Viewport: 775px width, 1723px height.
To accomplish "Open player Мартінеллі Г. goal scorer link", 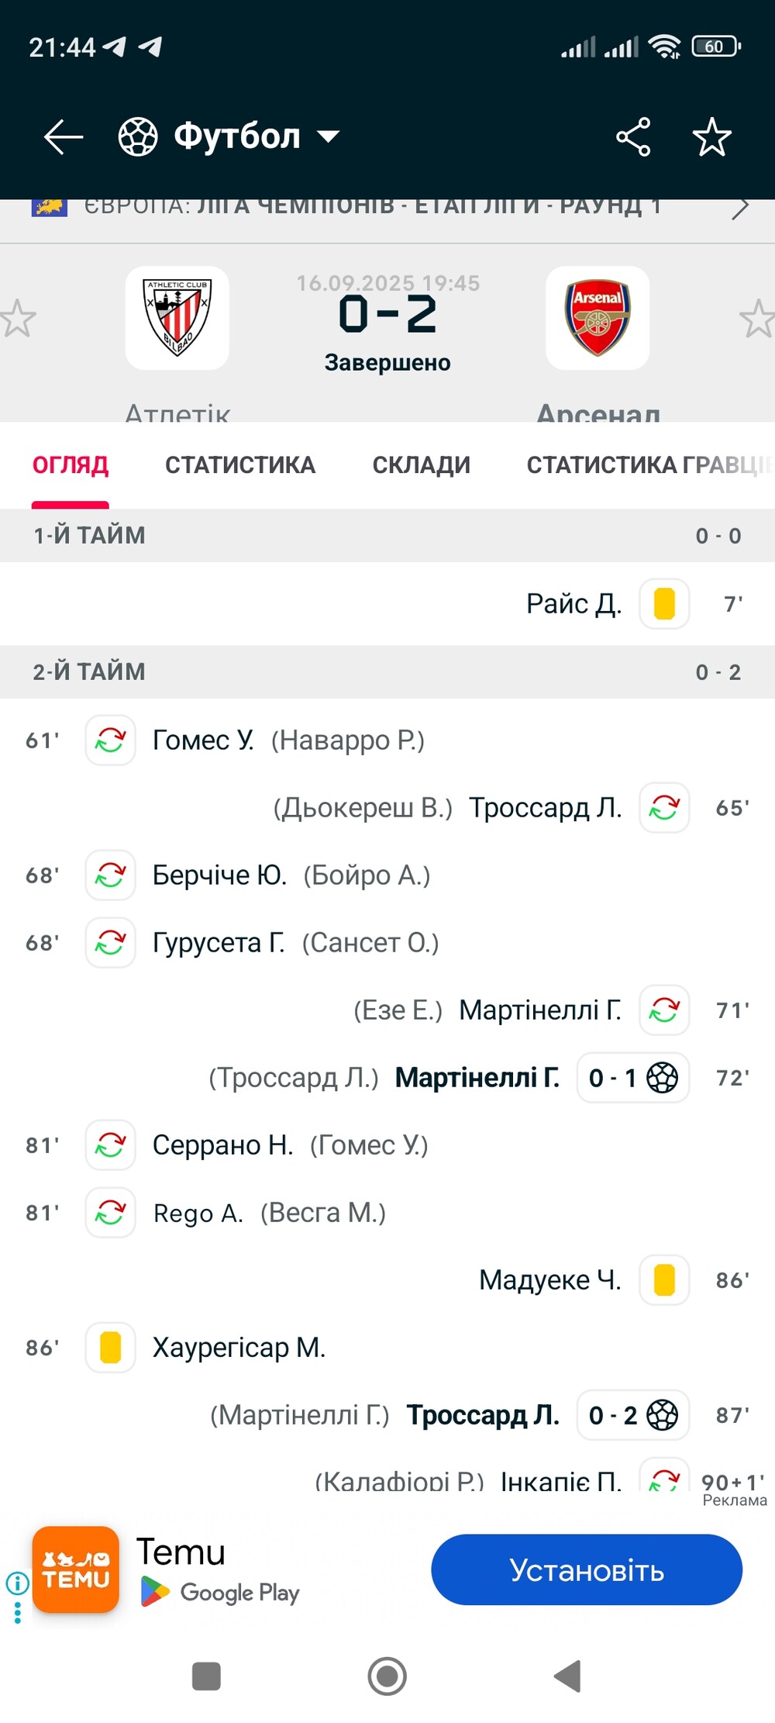I will 477,1078.
